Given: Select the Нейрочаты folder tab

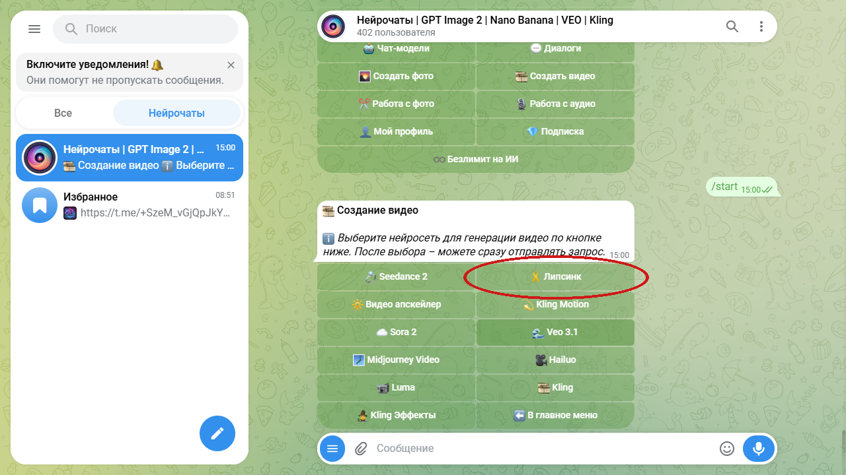Looking at the screenshot, I should pos(176,113).
